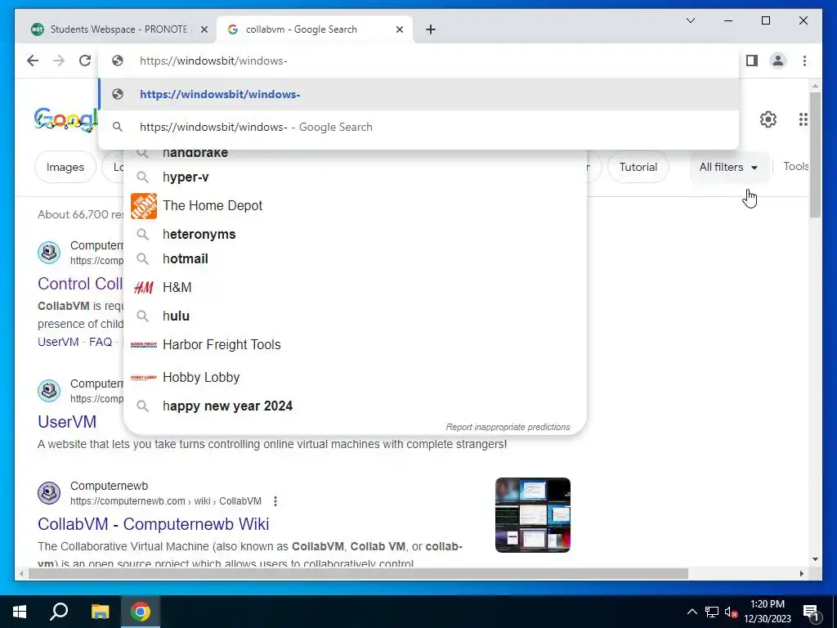Open Google quick settings gear
Screen dimensions: 837x628
coord(768,119)
